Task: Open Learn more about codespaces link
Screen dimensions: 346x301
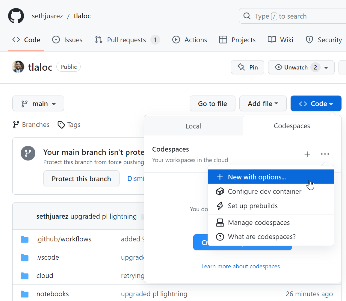Action: coord(242,266)
